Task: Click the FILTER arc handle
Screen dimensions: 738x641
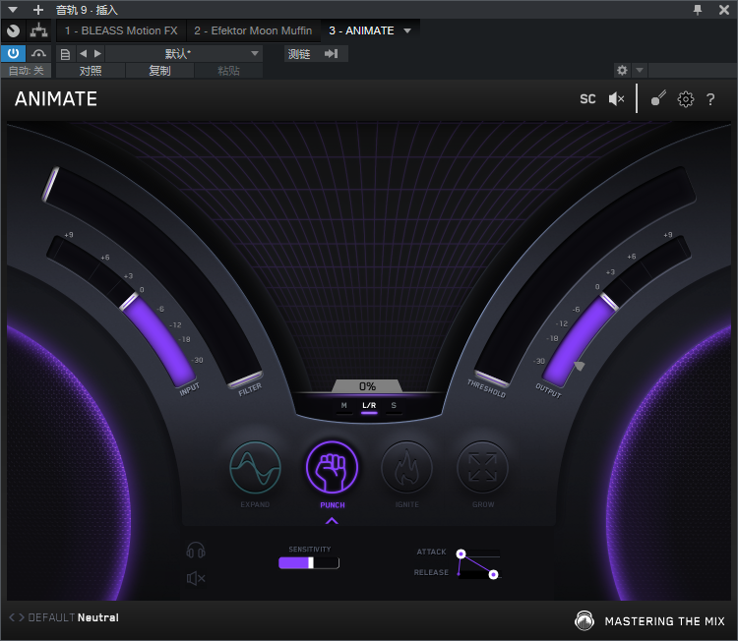Action: 245,379
